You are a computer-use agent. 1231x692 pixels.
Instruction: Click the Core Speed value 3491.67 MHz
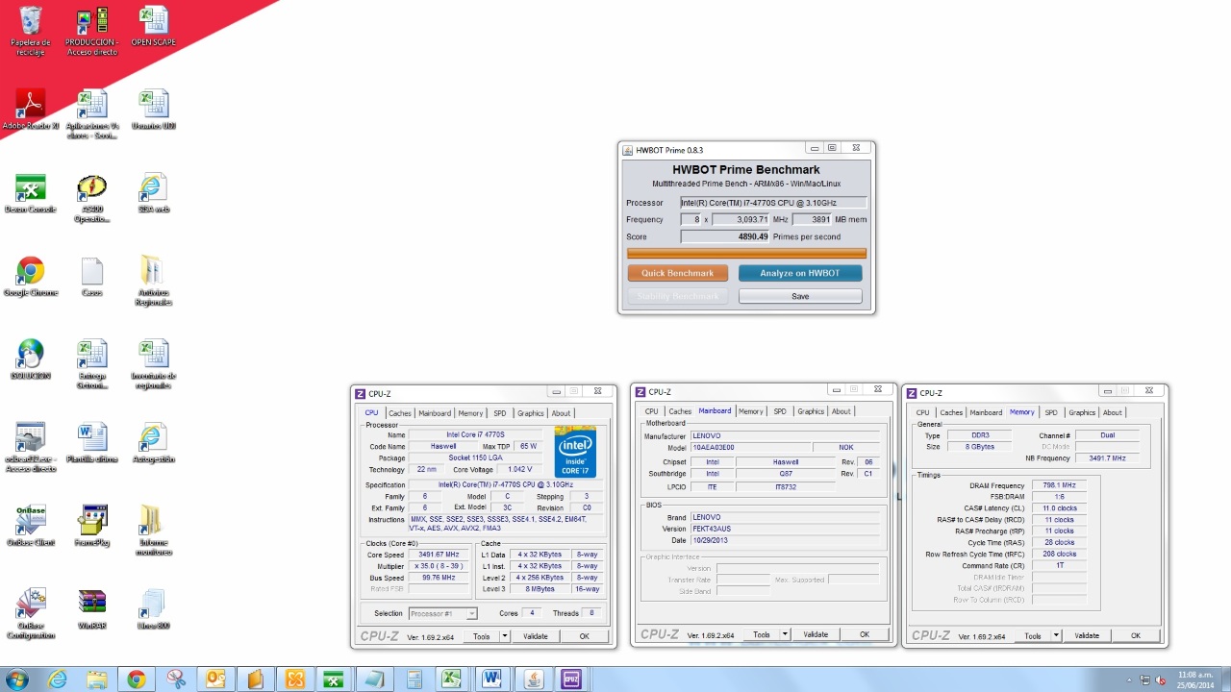point(439,555)
